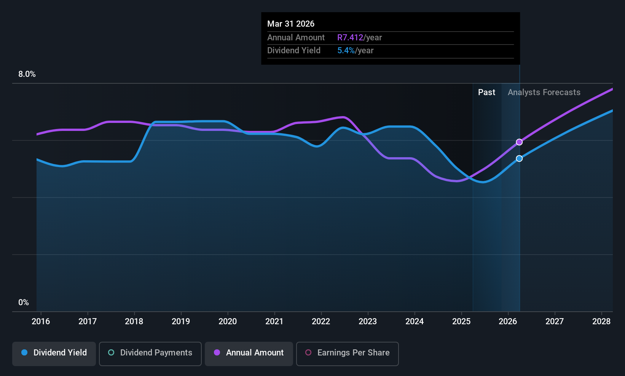Viewport: 625px width, 376px height.
Task: Select the 2027 axis label
Action: pyautogui.click(x=555, y=322)
